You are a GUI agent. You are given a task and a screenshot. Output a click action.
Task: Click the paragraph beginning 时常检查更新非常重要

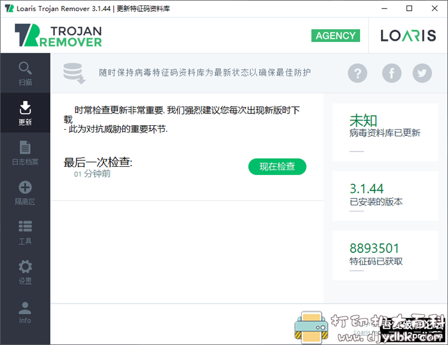[181, 119]
